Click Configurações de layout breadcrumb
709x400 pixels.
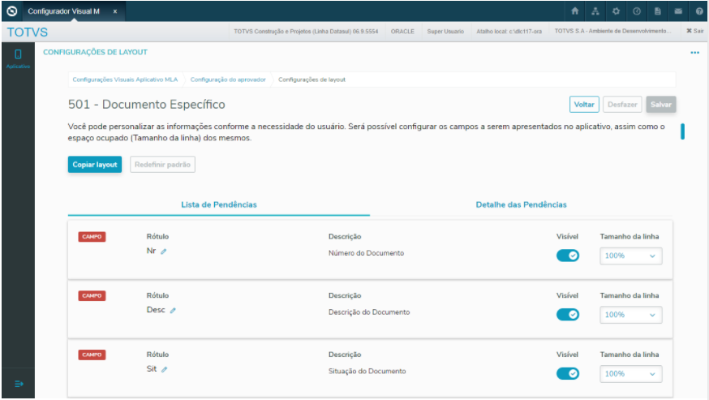tap(312, 80)
